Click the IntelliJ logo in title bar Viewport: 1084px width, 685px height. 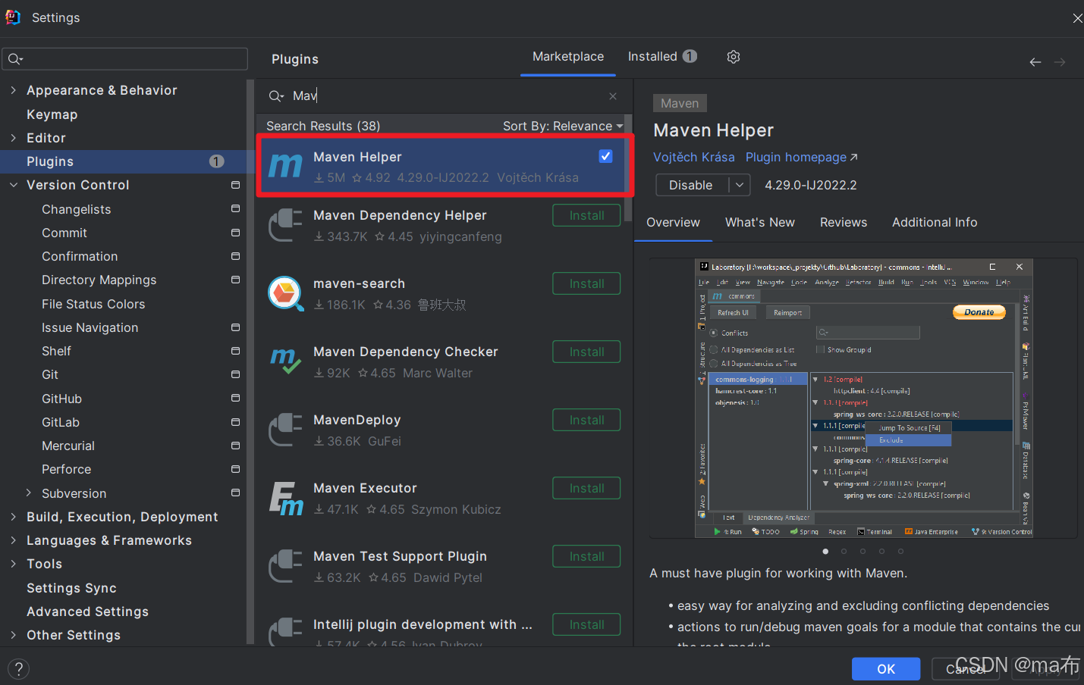pyautogui.click(x=13, y=17)
